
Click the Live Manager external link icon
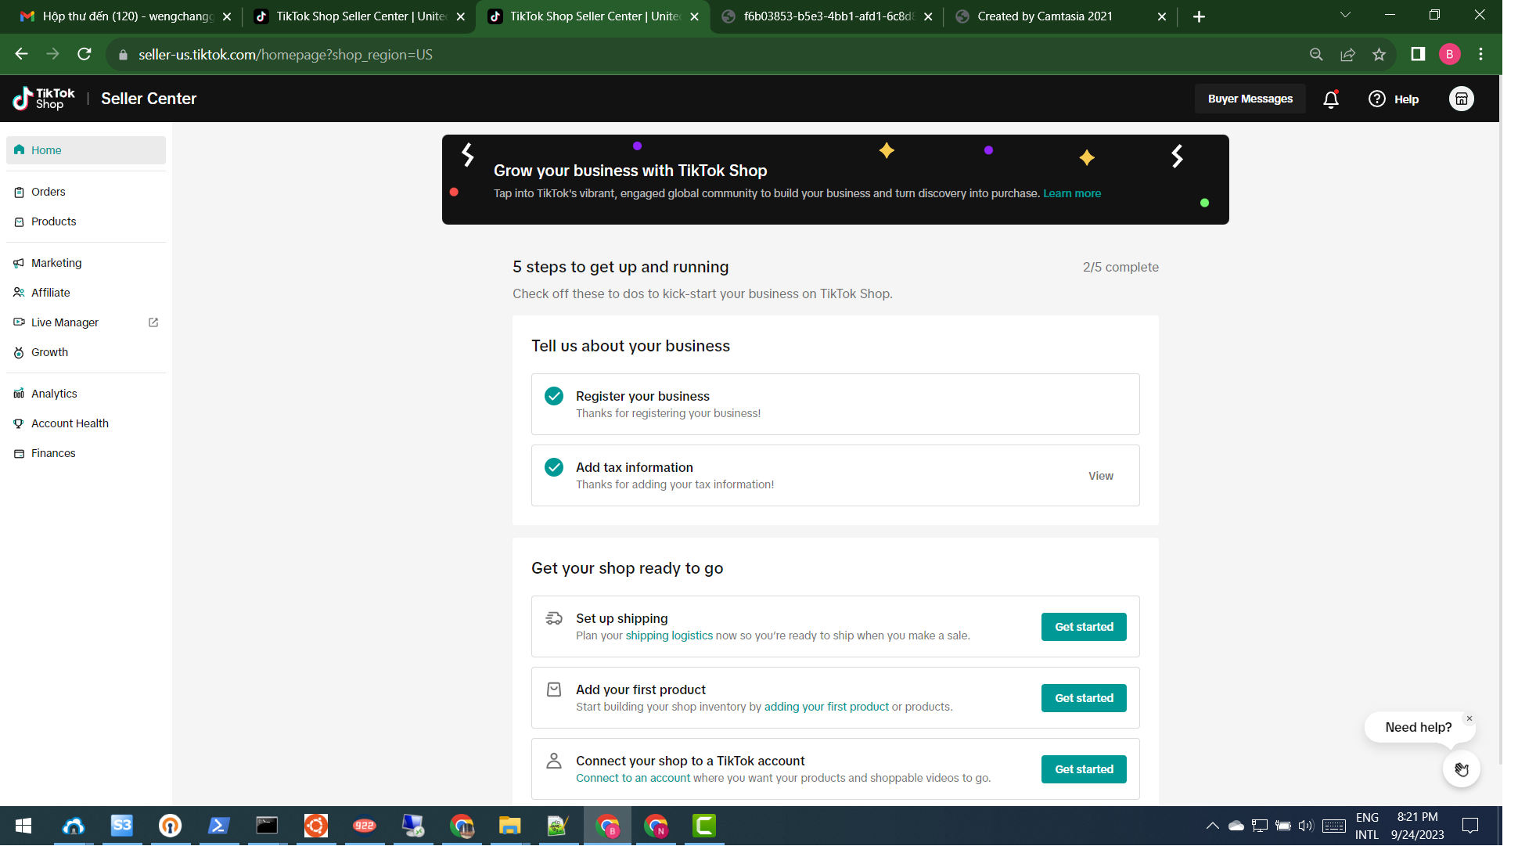pyautogui.click(x=153, y=322)
